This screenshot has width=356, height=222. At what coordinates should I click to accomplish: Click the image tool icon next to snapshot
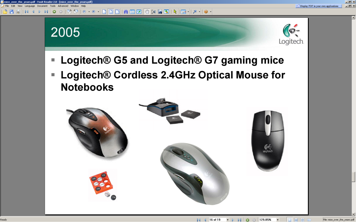[167, 12]
